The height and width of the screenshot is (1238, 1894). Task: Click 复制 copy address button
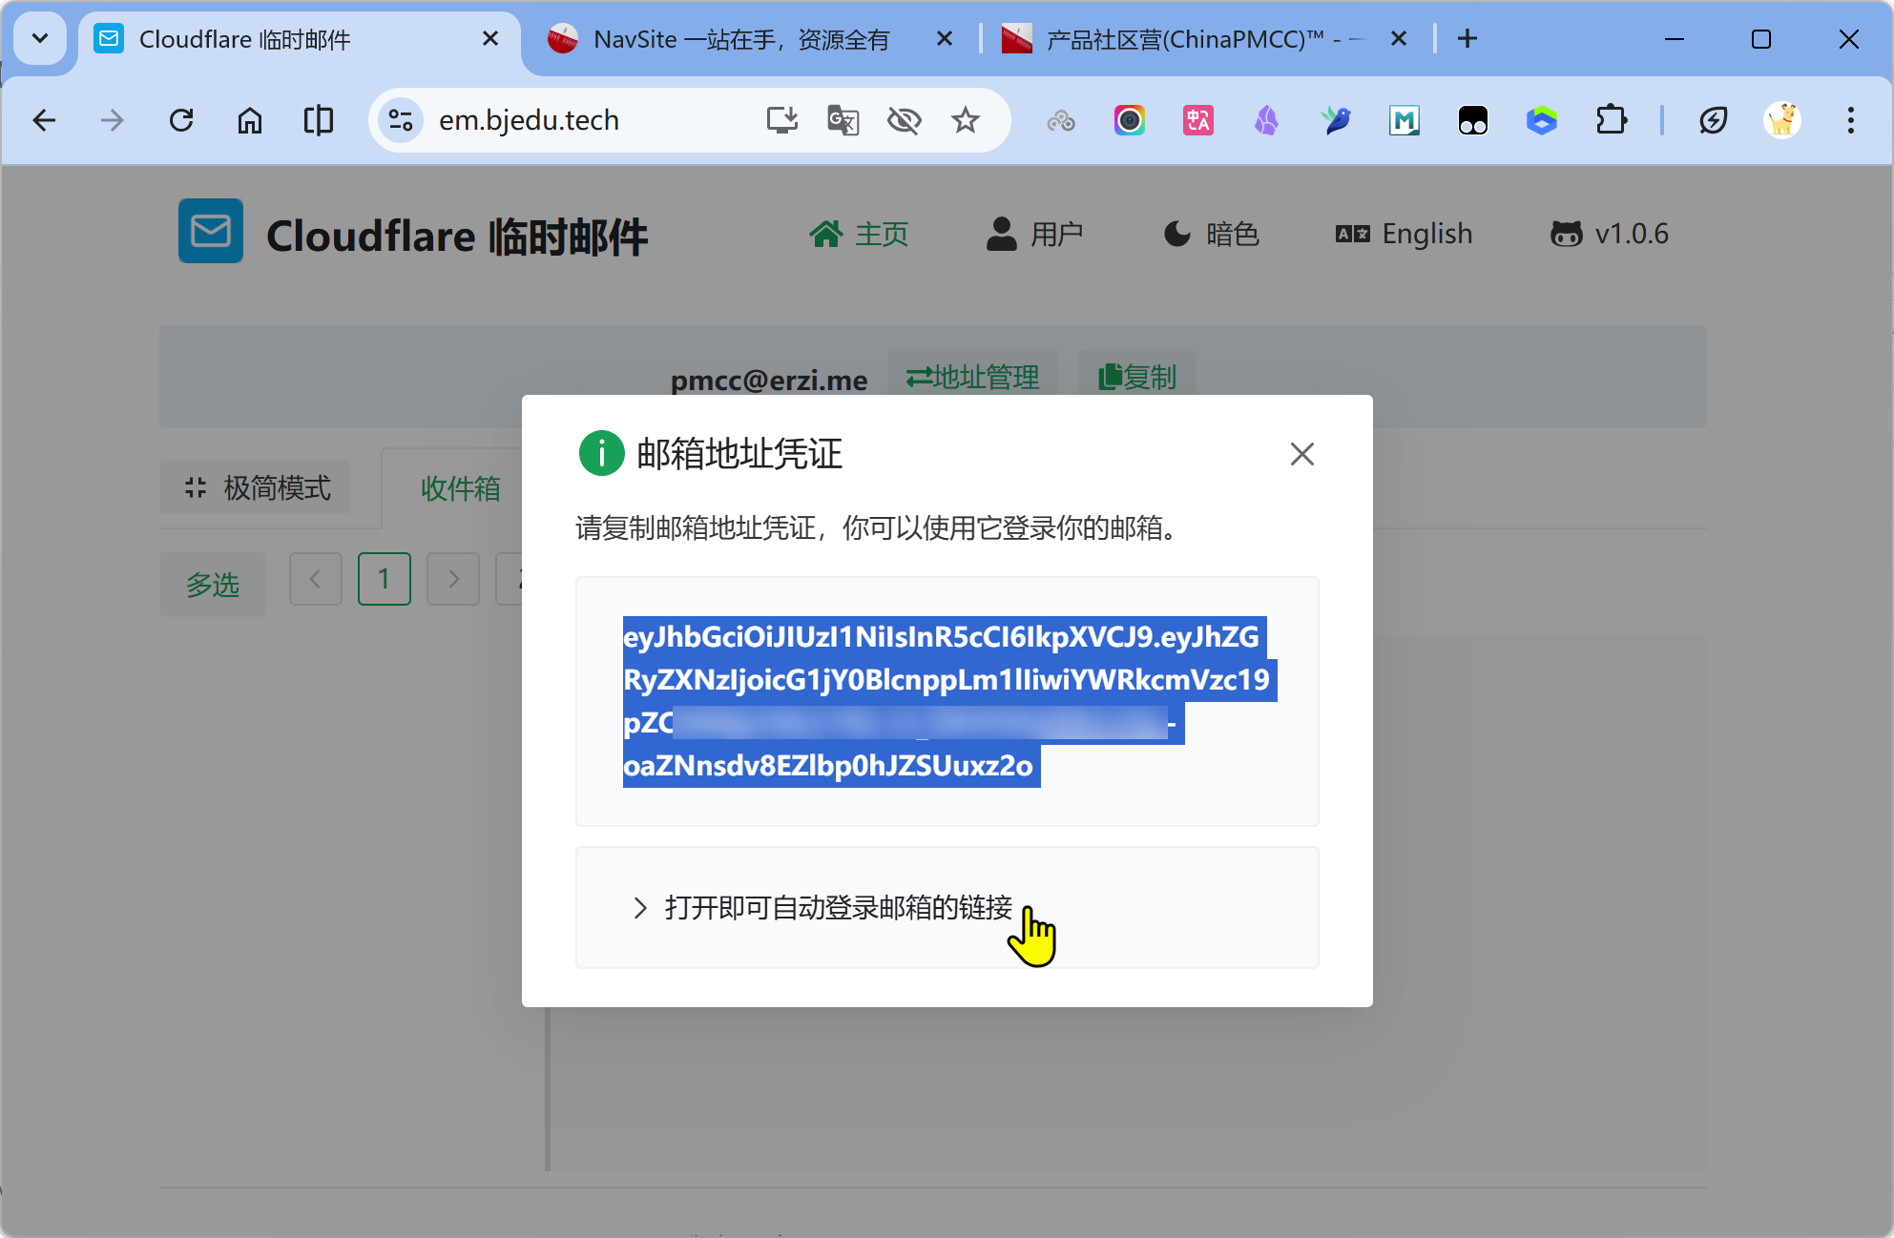pyautogui.click(x=1136, y=377)
